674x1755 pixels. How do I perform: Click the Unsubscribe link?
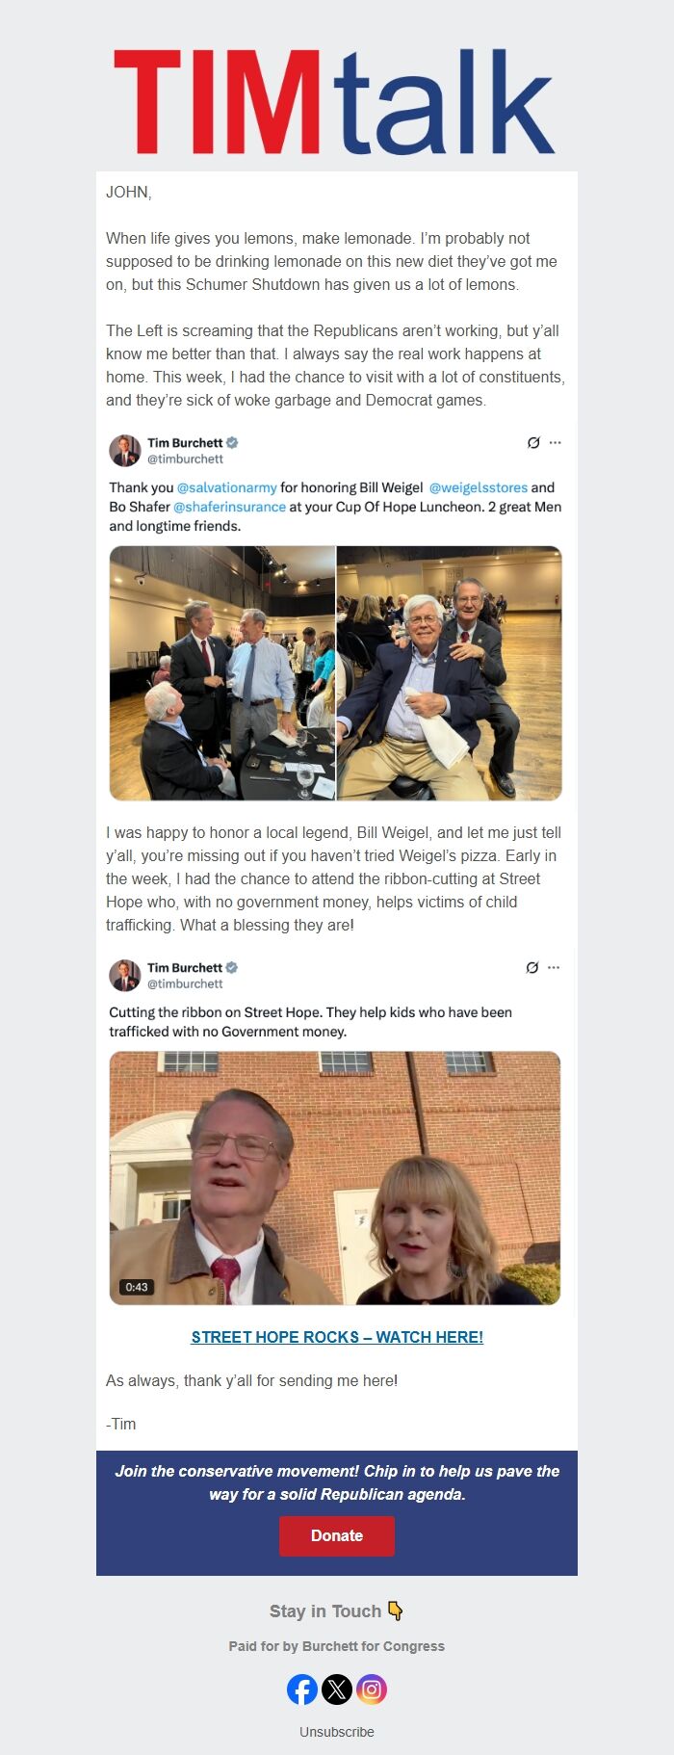337,1731
